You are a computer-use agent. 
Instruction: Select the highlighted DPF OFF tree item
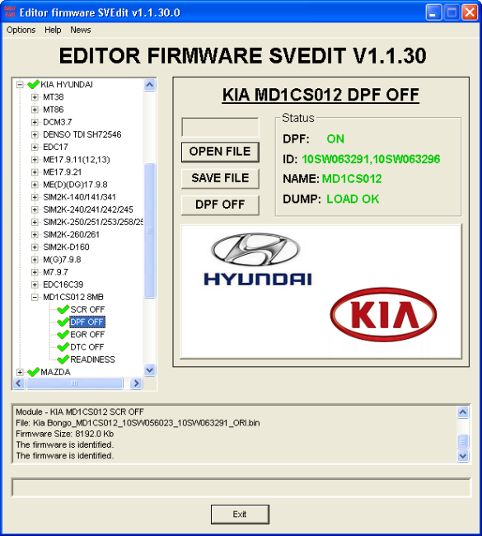coord(87,322)
